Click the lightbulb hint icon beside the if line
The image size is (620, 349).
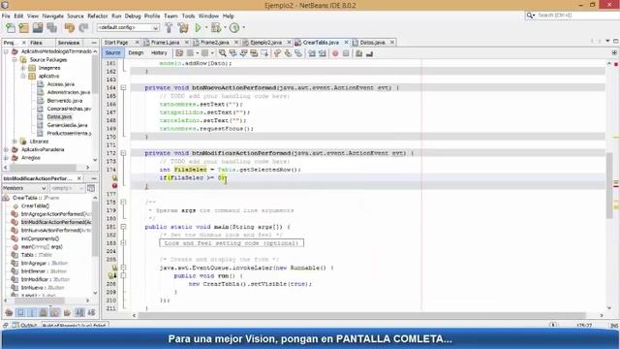pos(114,178)
